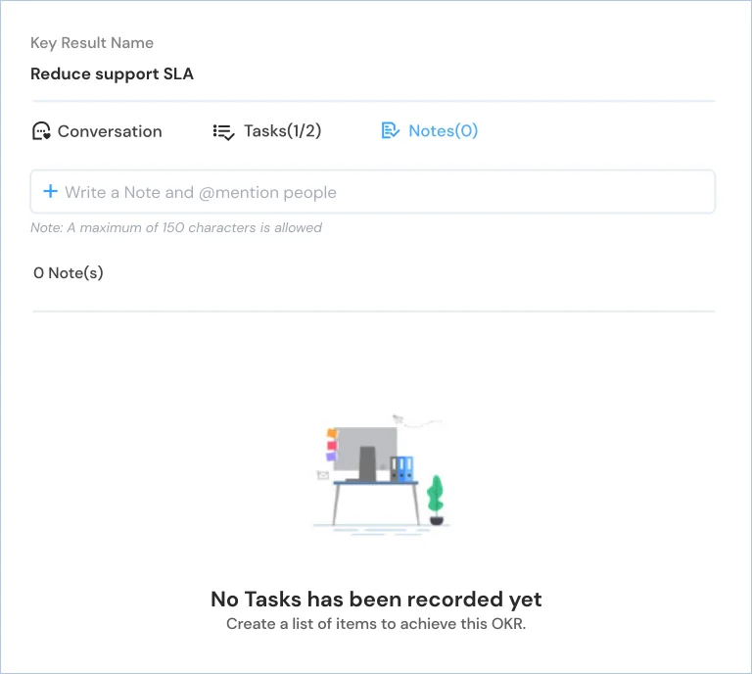Click the blue binders in illustration
This screenshot has height=674, width=752.
tap(402, 468)
